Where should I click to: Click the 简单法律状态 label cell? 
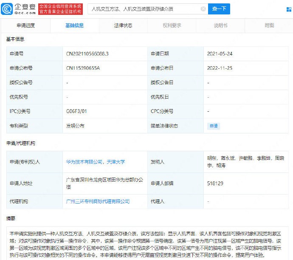[x=176, y=126]
